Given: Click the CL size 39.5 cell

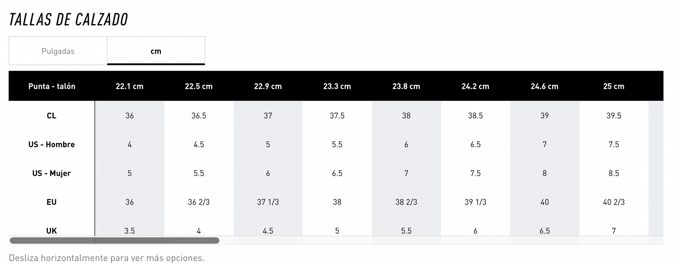Looking at the screenshot, I should click(x=614, y=116).
